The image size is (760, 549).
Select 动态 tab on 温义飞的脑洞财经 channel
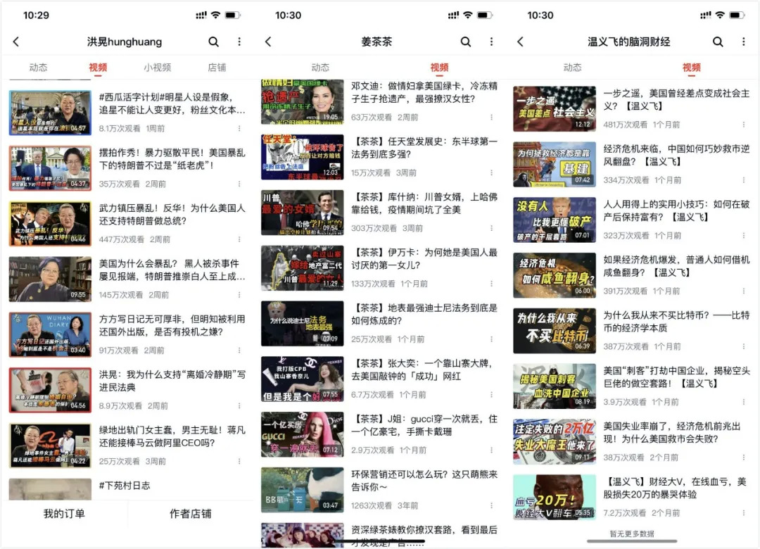572,68
